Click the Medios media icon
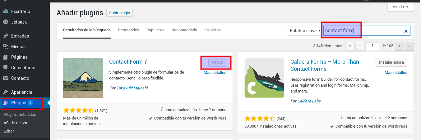The height and width of the screenshot is (140, 421). 6,47
